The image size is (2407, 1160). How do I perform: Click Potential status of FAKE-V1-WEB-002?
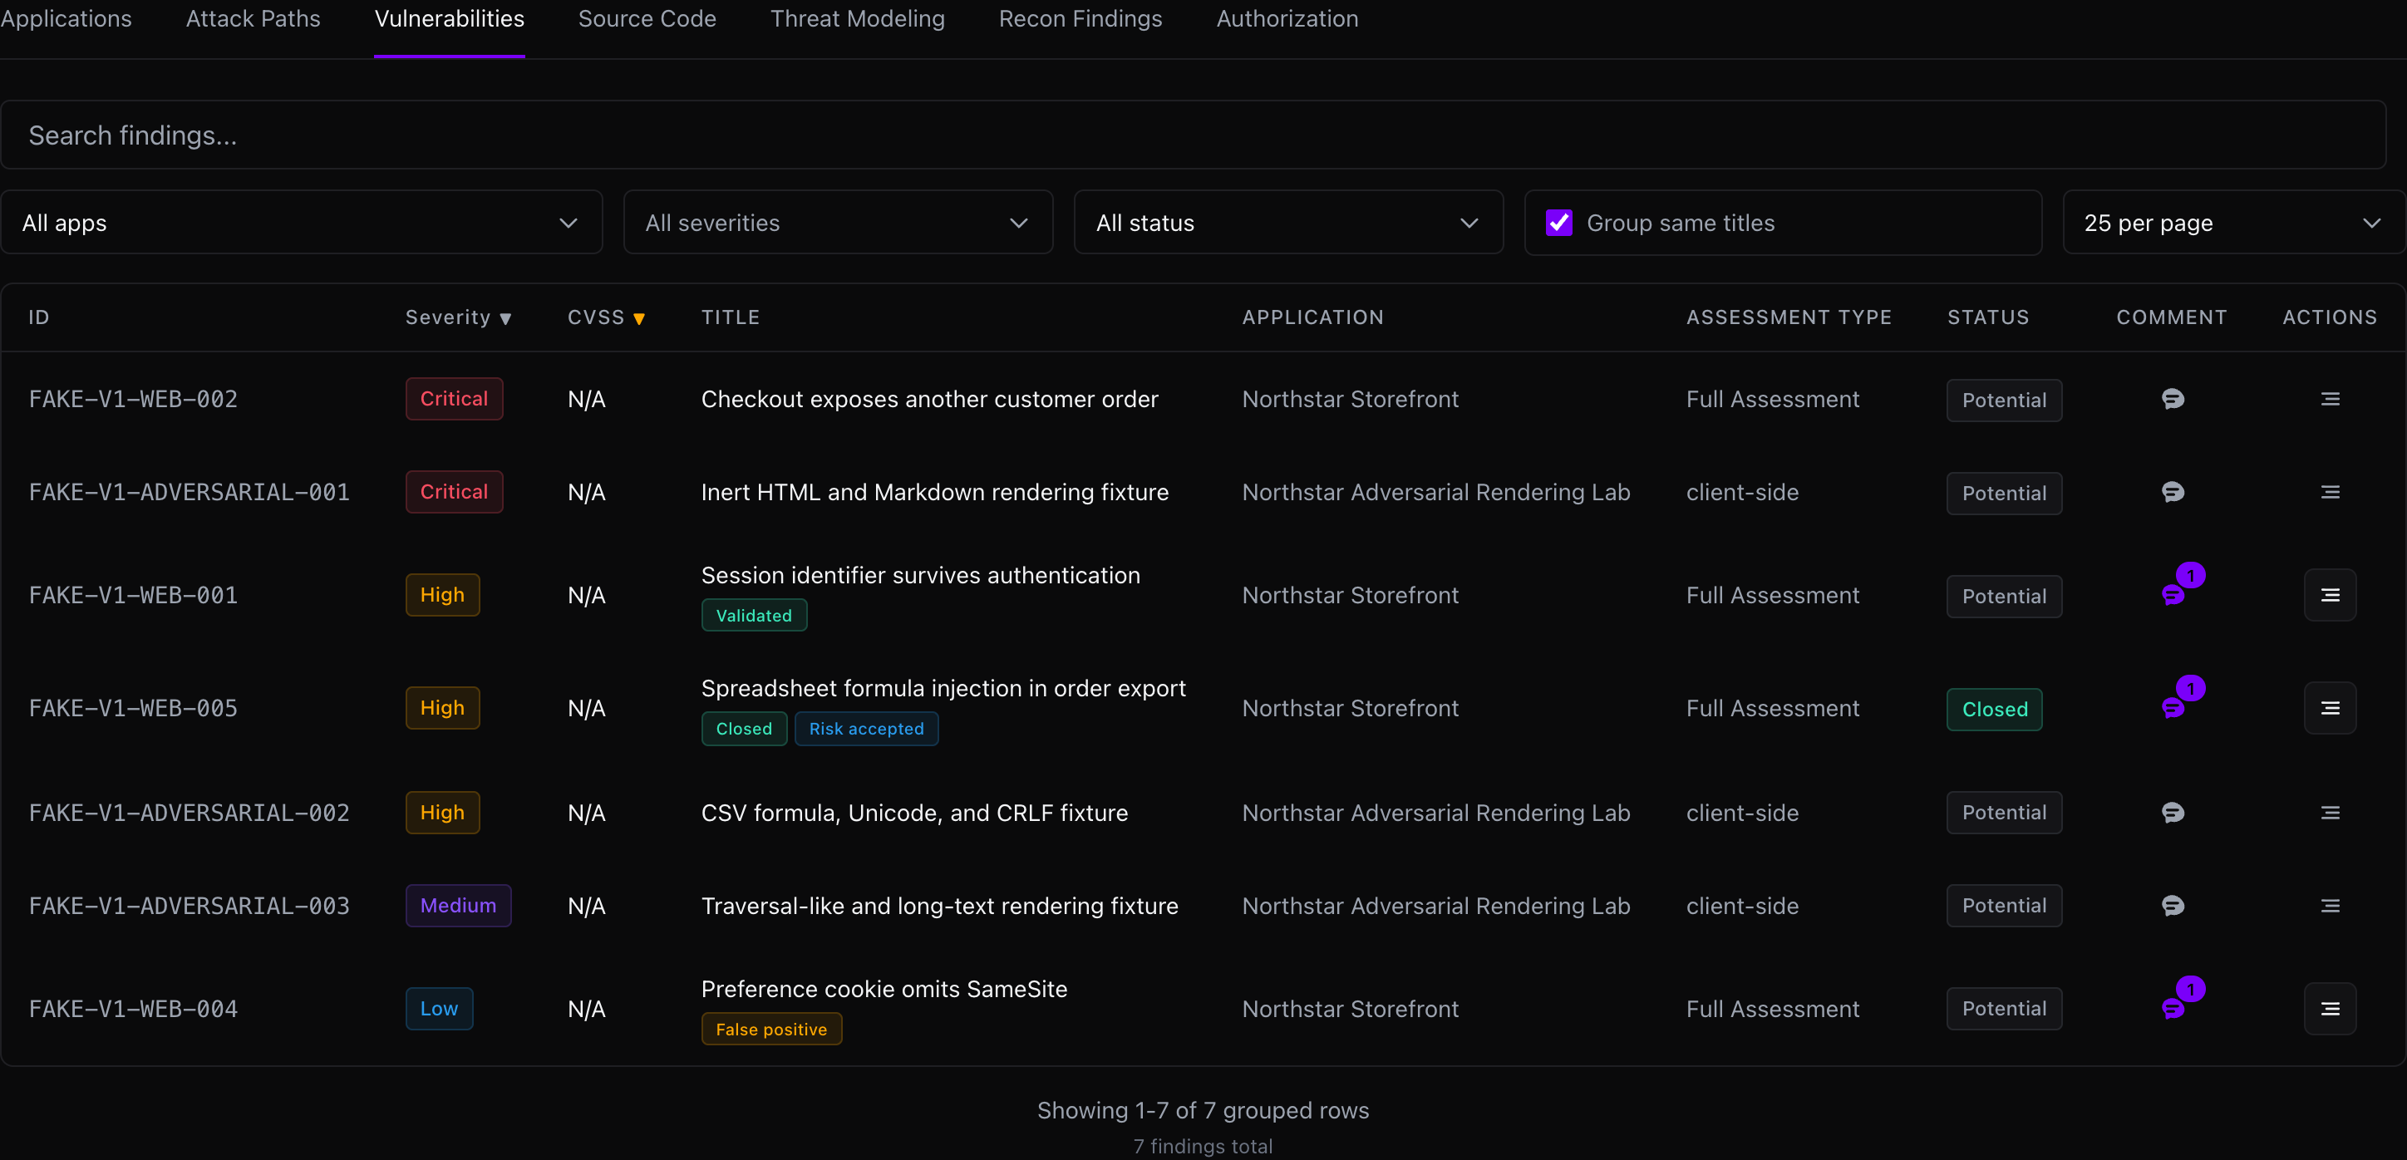pyautogui.click(x=2004, y=400)
